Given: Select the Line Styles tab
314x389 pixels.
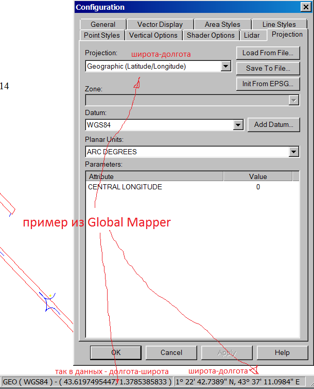Looking at the screenshot, I should (x=279, y=24).
